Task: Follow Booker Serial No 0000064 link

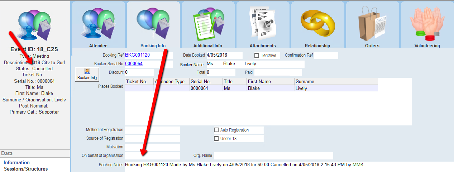Action: point(134,64)
